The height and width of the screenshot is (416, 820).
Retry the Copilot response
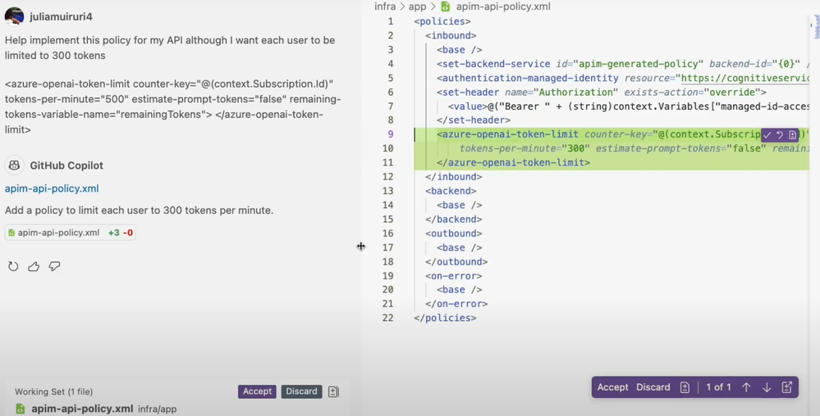coord(13,266)
